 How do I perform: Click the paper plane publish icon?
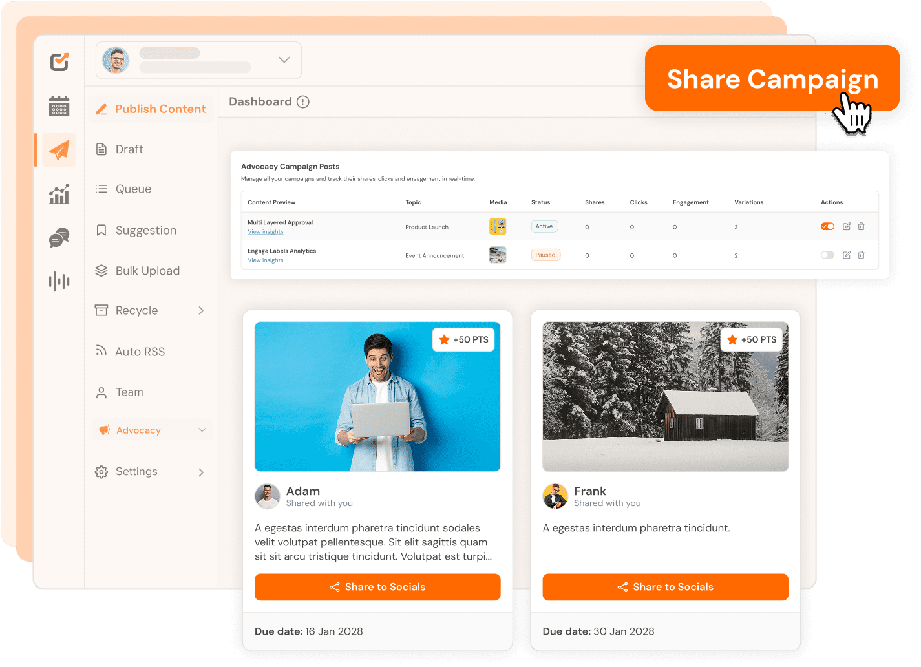[59, 150]
